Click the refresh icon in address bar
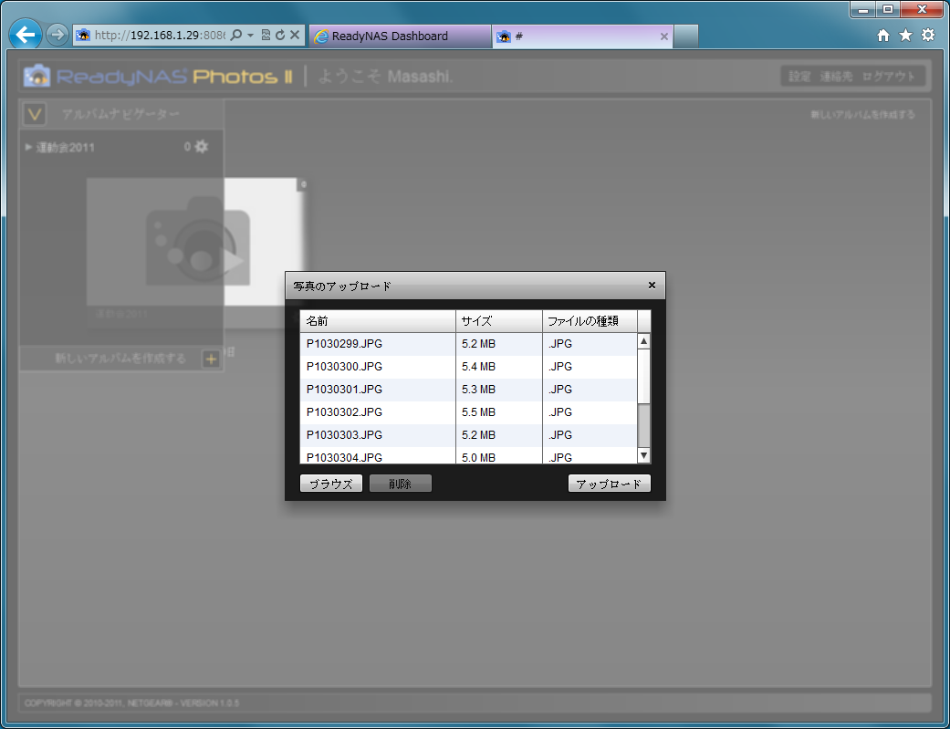950x729 pixels. [280, 36]
